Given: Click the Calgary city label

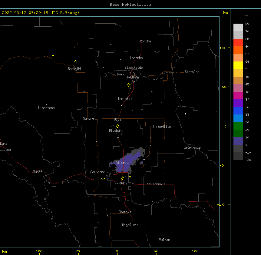Looking at the screenshot, I should click(121, 183).
